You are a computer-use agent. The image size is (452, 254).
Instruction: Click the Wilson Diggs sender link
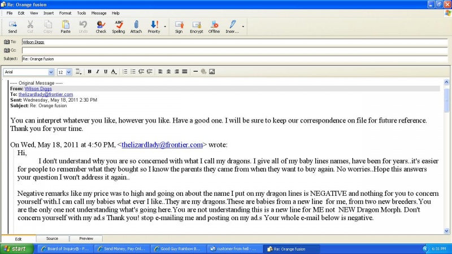38,89
